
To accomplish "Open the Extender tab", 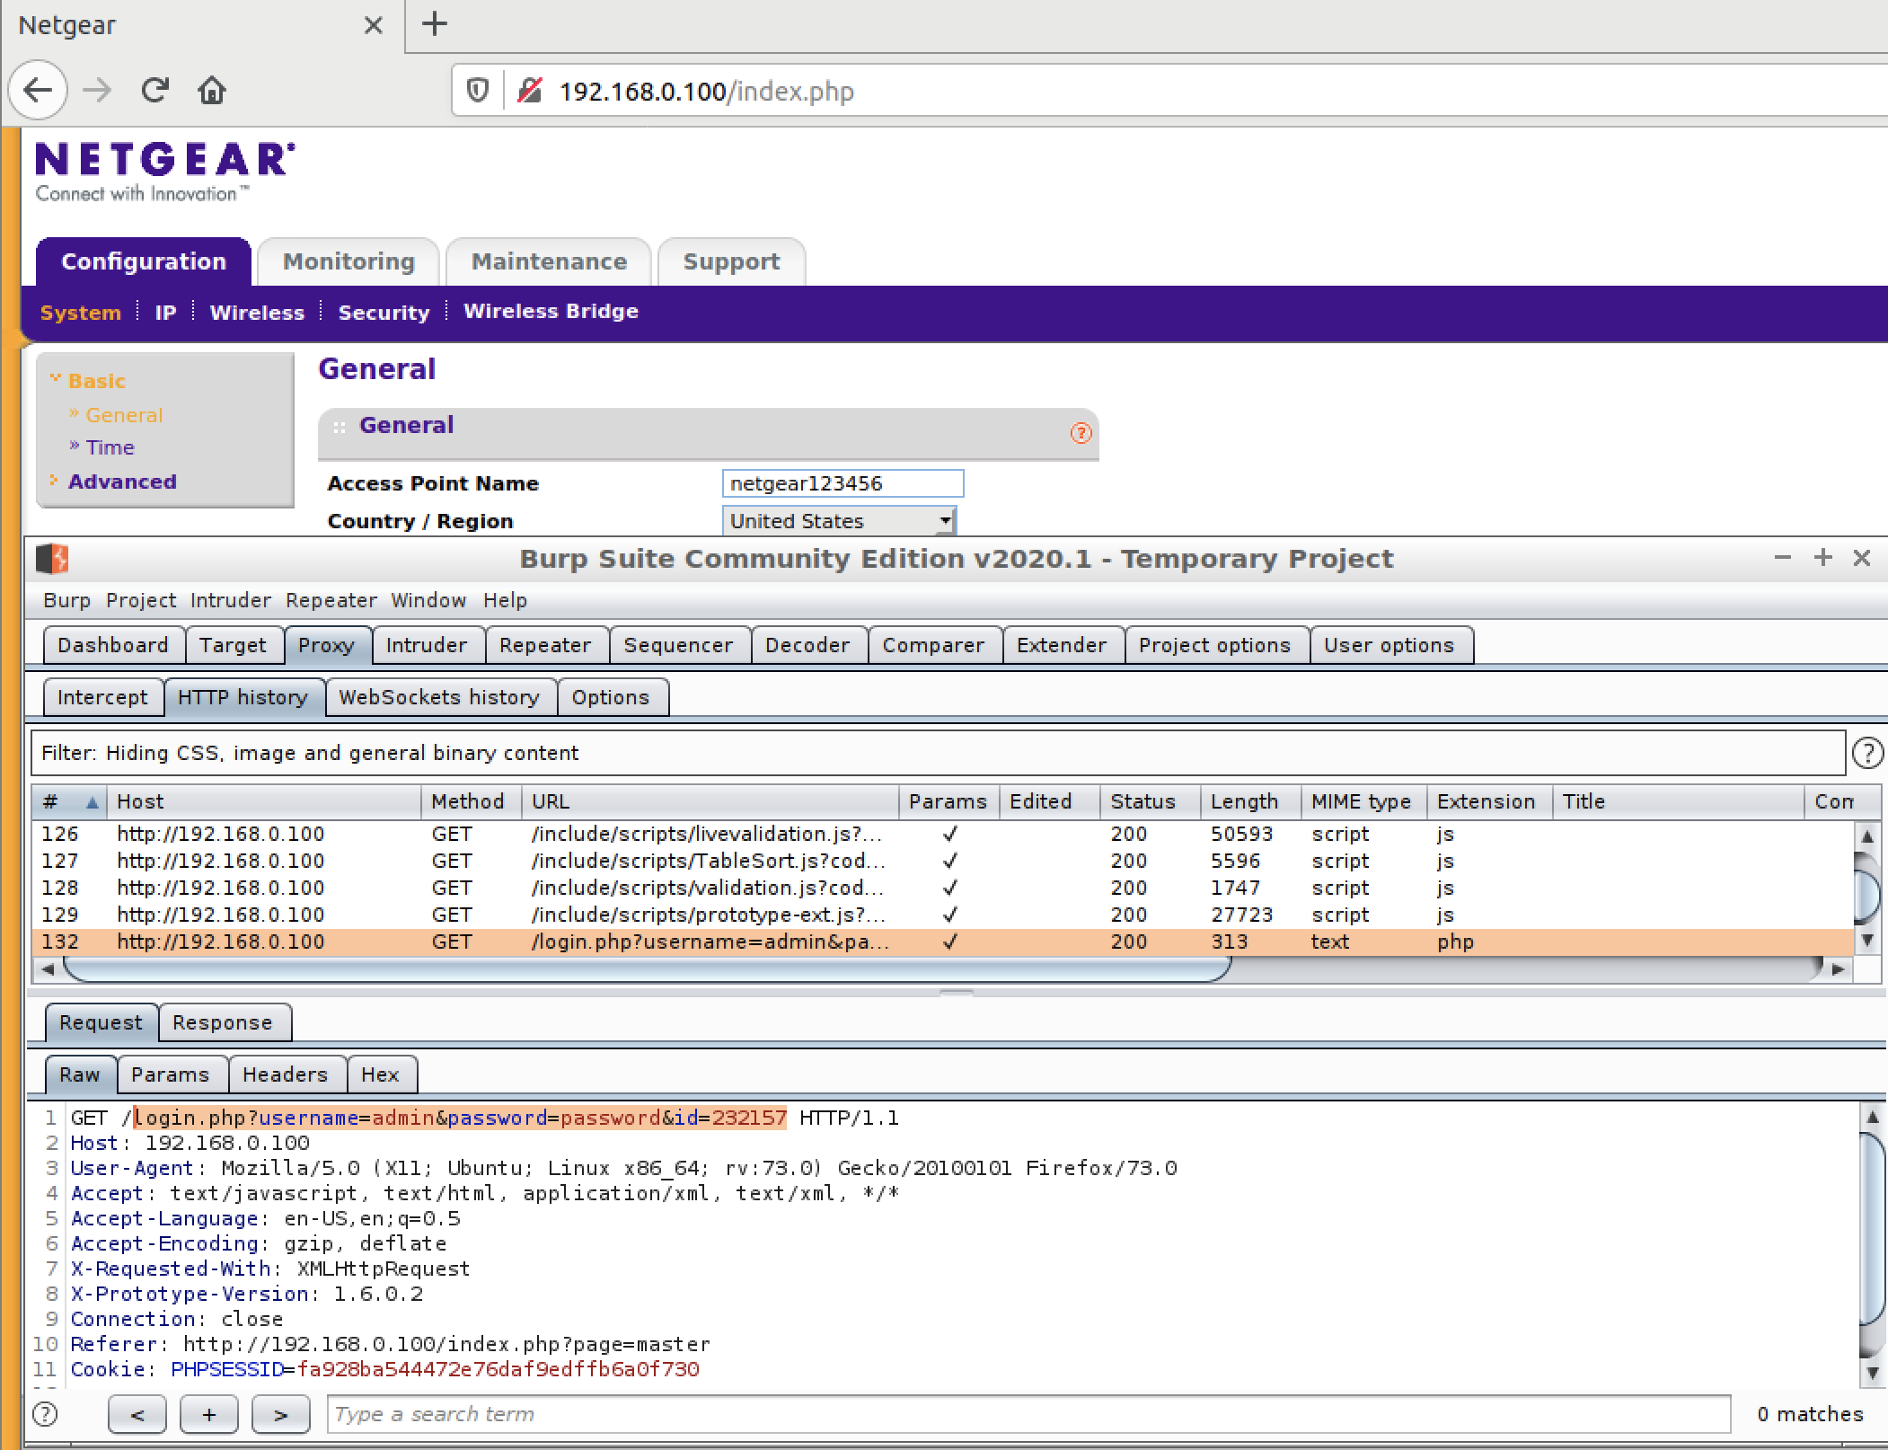I will coord(1062,645).
